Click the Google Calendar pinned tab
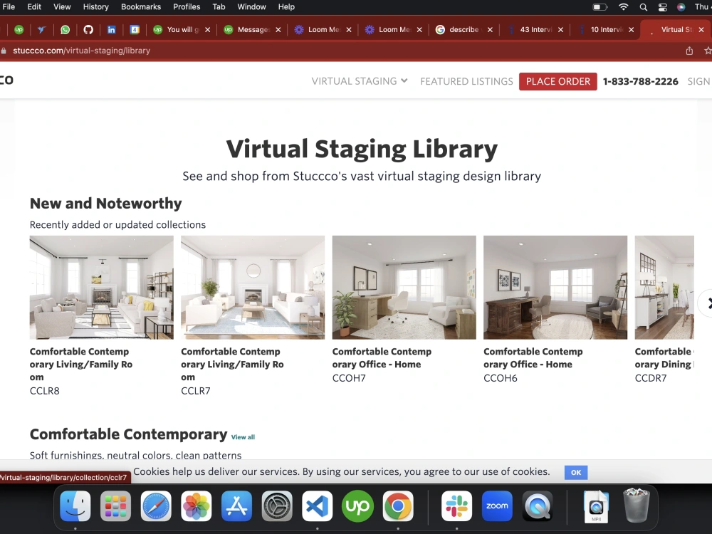 135,29
